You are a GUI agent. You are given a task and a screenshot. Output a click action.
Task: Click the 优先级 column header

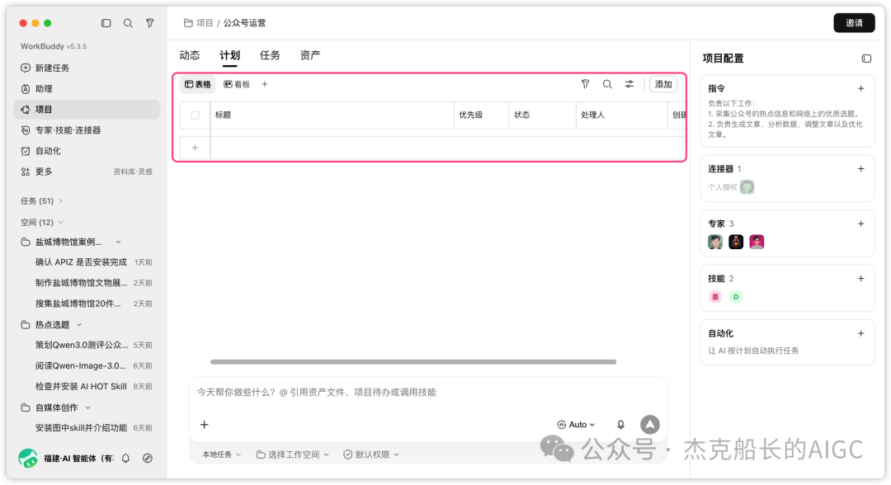tap(481, 115)
